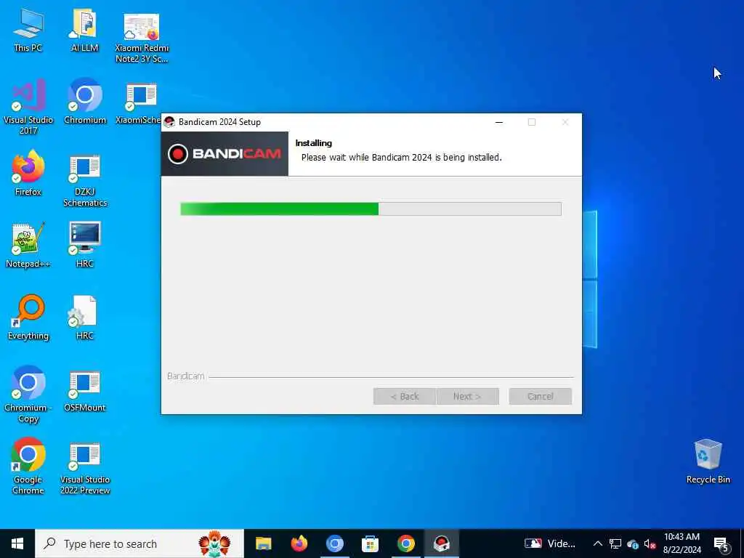Click the Bandicam logo in setup header

tap(225, 154)
